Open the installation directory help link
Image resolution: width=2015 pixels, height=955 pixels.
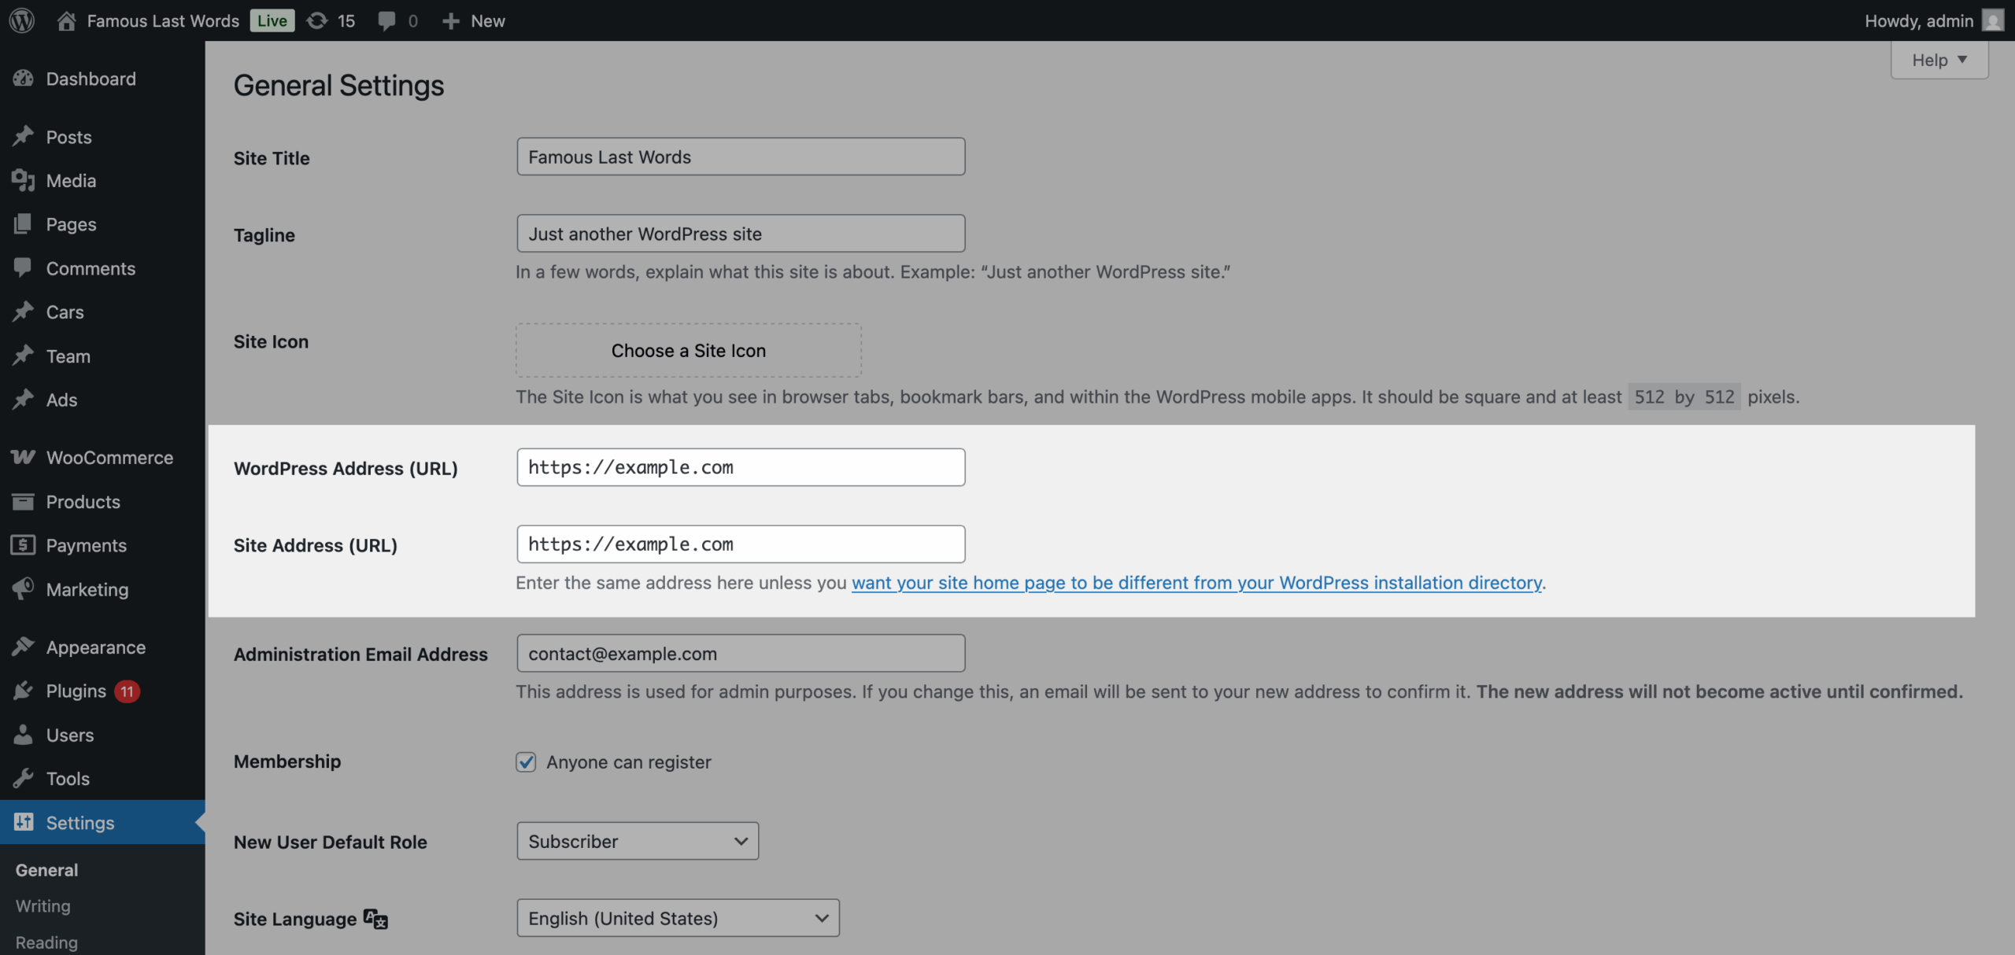click(x=1196, y=583)
